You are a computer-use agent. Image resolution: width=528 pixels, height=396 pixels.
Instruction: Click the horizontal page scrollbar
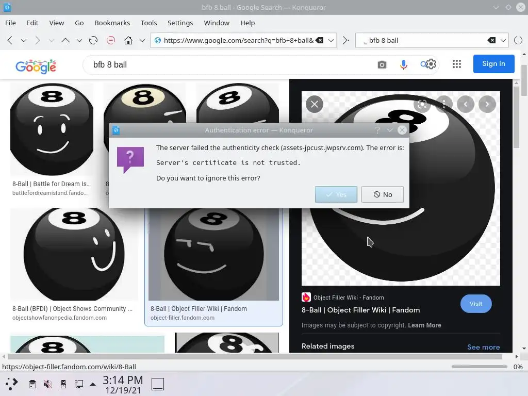point(255,356)
